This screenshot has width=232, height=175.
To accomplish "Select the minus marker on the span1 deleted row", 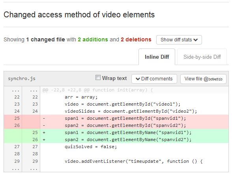I will tap(44, 119).
